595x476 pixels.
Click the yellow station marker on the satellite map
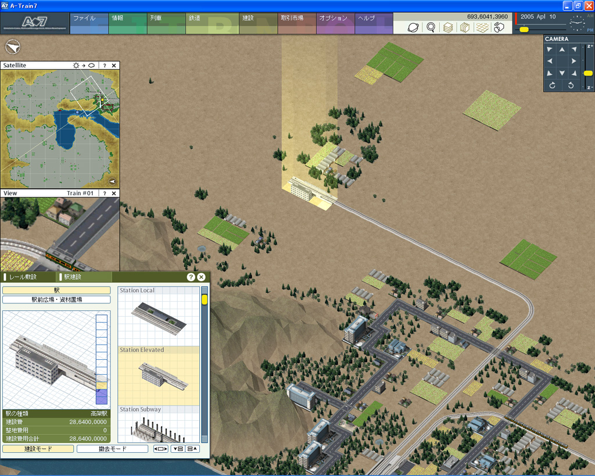[102, 99]
